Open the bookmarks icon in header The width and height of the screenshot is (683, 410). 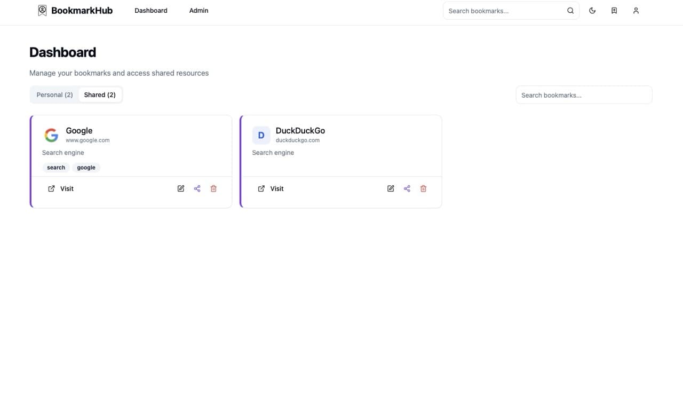614,11
